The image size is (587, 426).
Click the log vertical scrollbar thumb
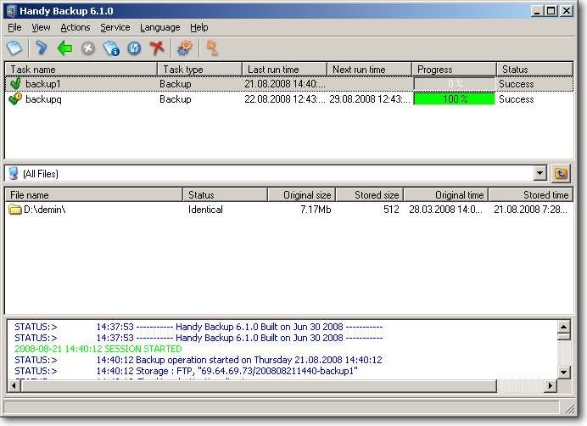[564, 336]
